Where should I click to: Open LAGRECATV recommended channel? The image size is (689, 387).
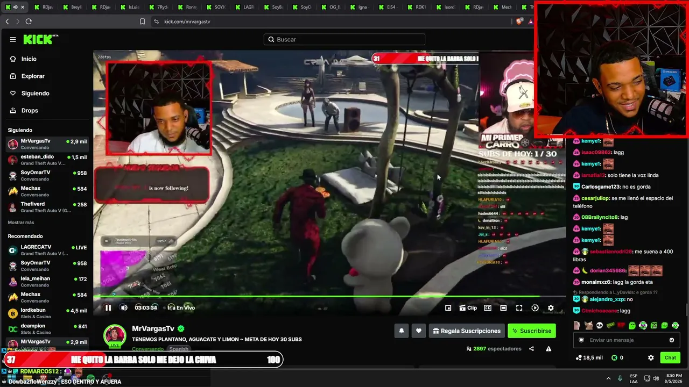47,250
